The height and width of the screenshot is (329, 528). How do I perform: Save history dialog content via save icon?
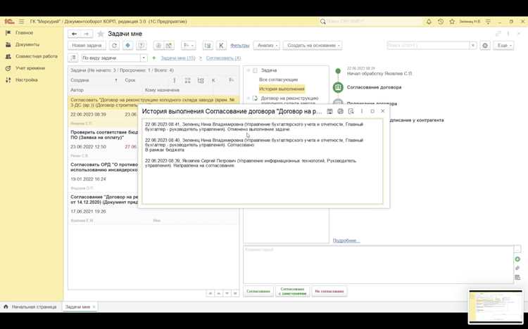(x=329, y=111)
